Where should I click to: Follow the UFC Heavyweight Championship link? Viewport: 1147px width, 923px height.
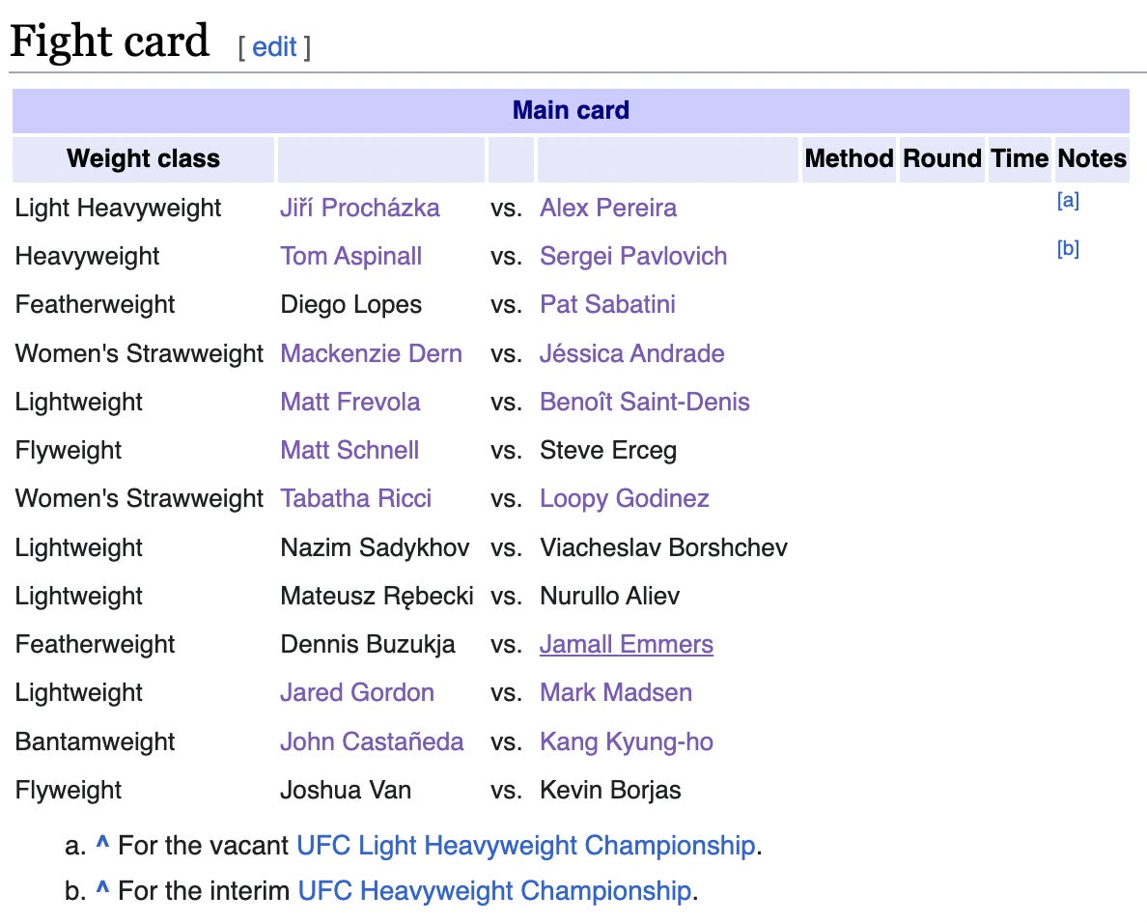494,890
